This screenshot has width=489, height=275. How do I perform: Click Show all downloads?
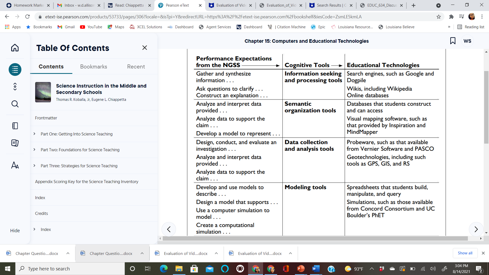[x=465, y=253]
